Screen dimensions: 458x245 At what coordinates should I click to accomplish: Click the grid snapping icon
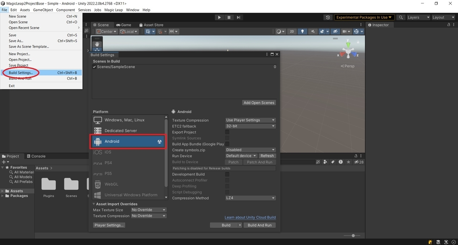(x=160, y=32)
